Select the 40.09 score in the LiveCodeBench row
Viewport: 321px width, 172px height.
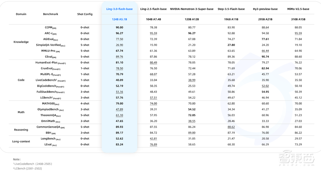click(119, 80)
